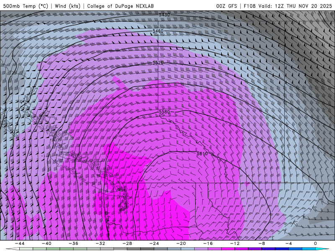Click the 0 colorbar tick label

315,243
